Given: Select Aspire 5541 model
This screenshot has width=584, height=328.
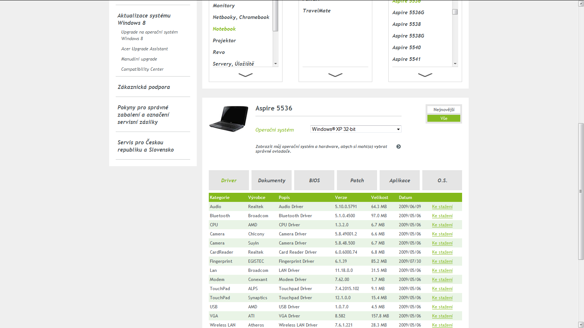Looking at the screenshot, I should 406,59.
